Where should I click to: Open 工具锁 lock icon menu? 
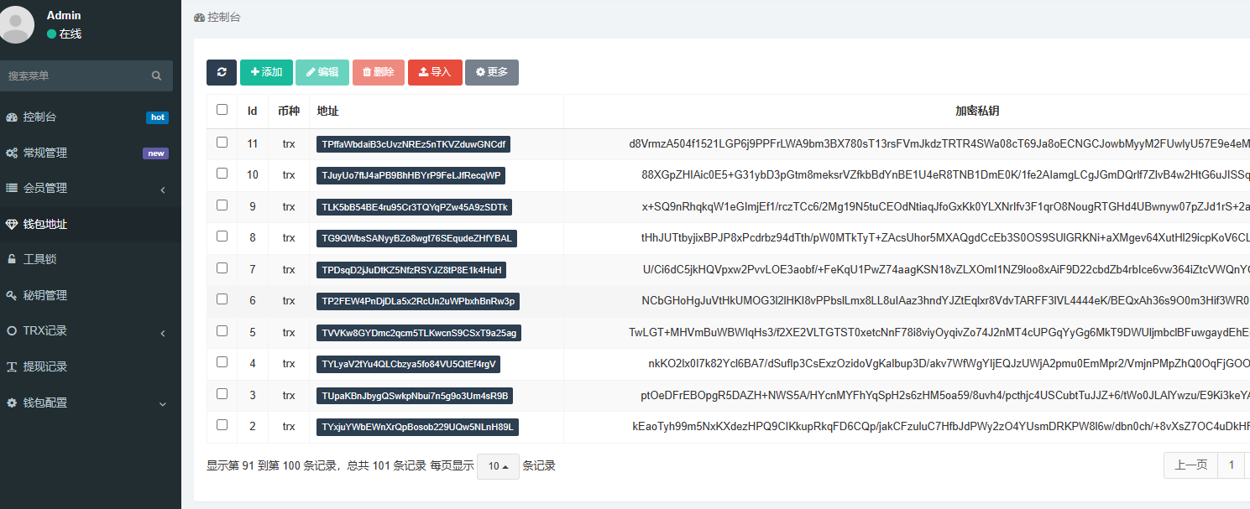point(12,260)
